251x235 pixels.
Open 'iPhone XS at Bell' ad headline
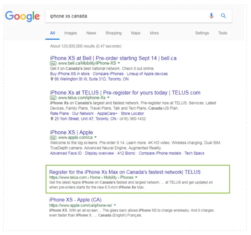click(x=113, y=58)
